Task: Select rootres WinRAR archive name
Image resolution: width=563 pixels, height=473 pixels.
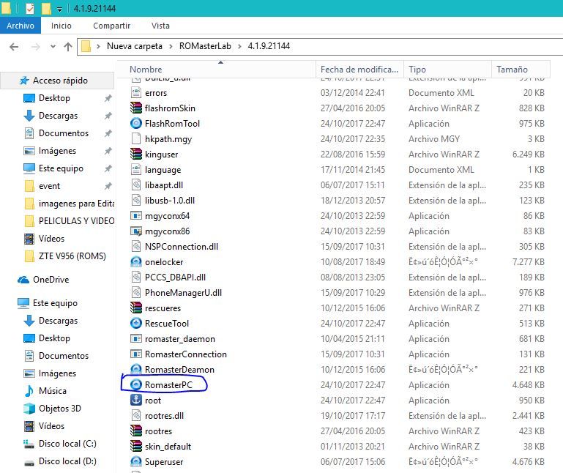Action: click(158, 431)
